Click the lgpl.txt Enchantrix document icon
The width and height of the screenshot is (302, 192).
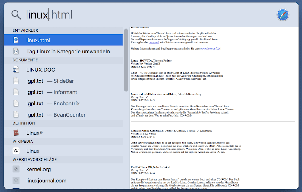(x=16, y=104)
